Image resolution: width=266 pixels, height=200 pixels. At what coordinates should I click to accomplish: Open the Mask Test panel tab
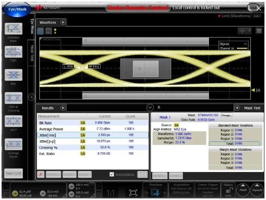click(x=252, y=108)
